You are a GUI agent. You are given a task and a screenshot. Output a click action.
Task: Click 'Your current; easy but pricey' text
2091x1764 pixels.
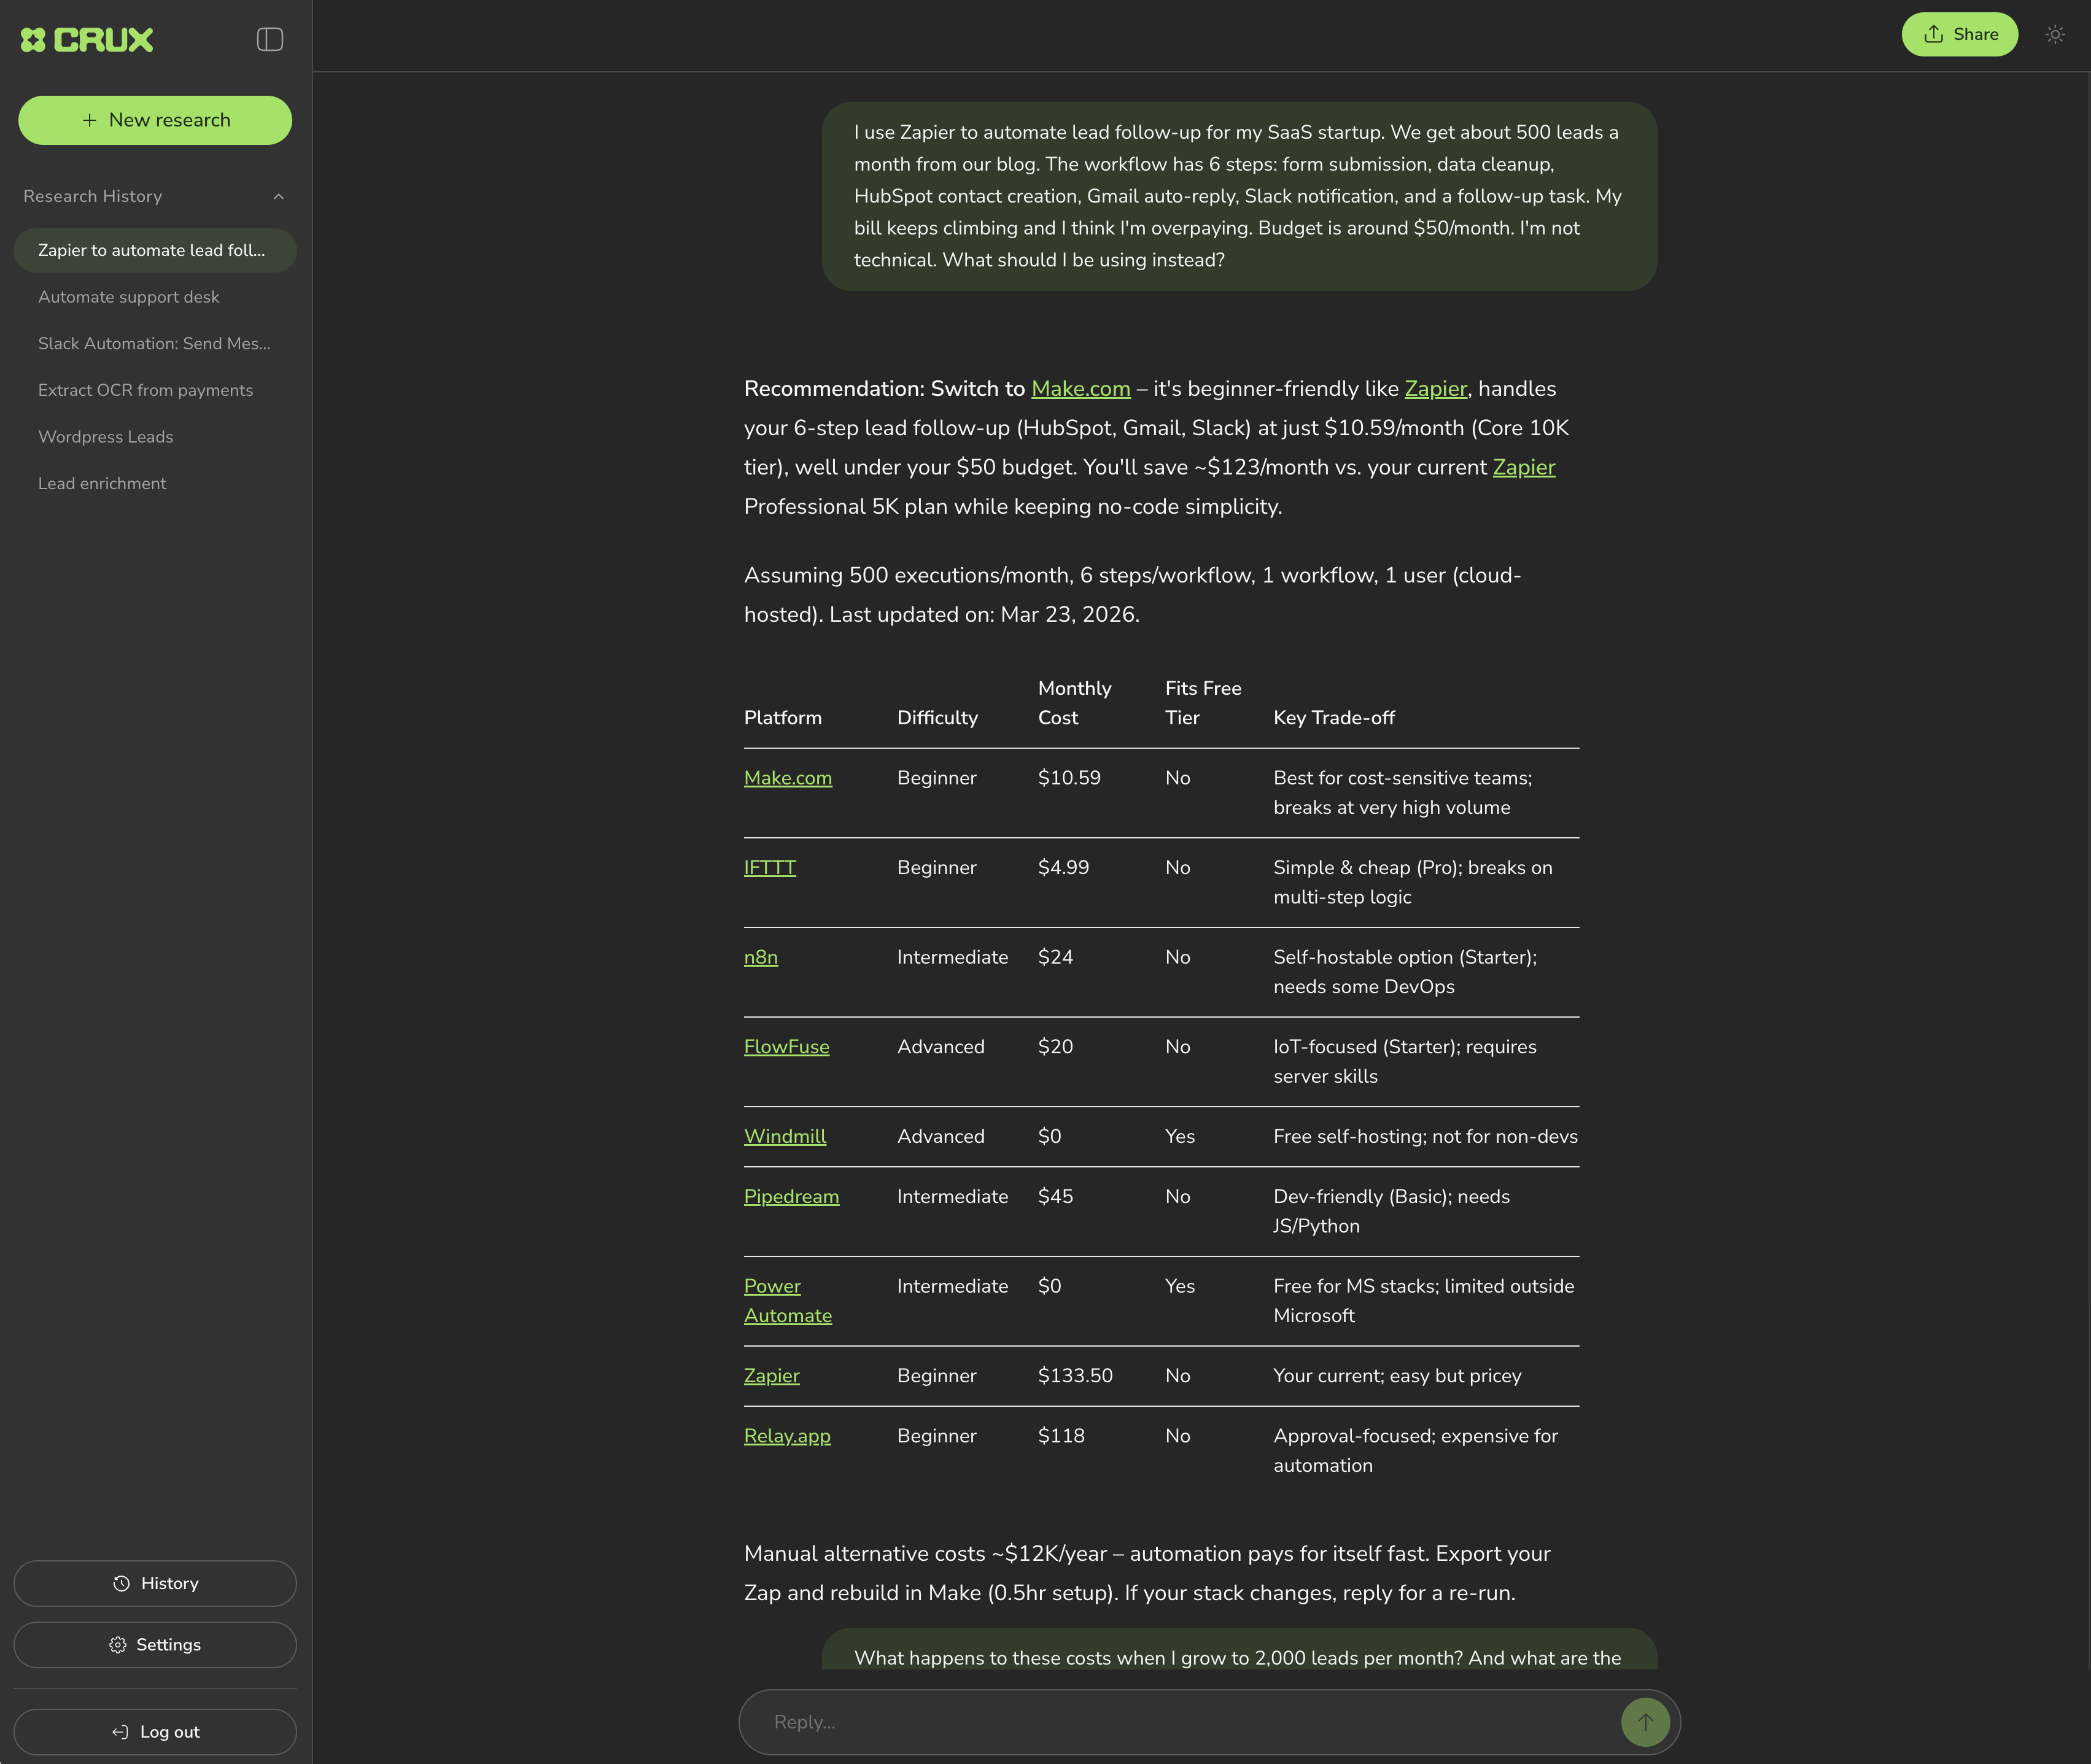point(1397,1376)
